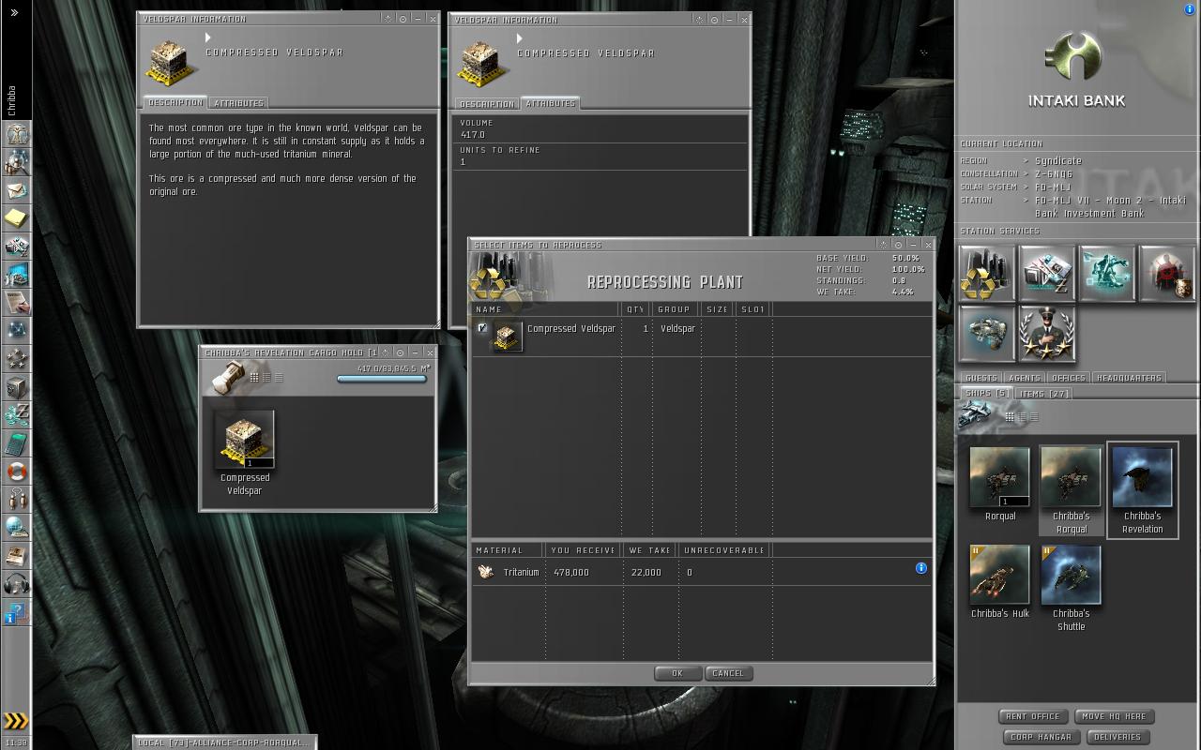Open the arrow menu in the Description info window

pos(208,37)
